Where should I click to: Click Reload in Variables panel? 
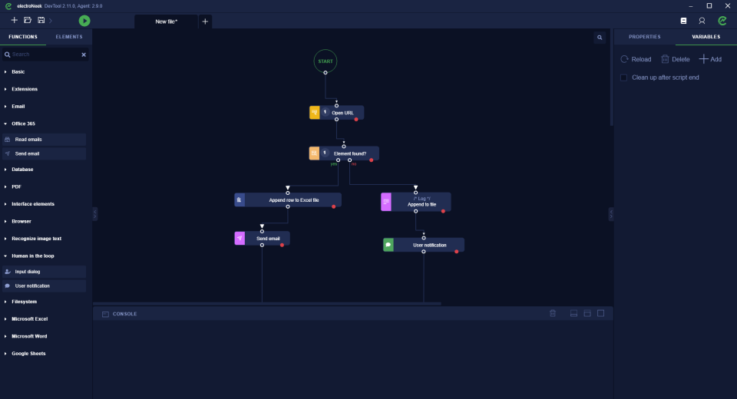point(636,59)
